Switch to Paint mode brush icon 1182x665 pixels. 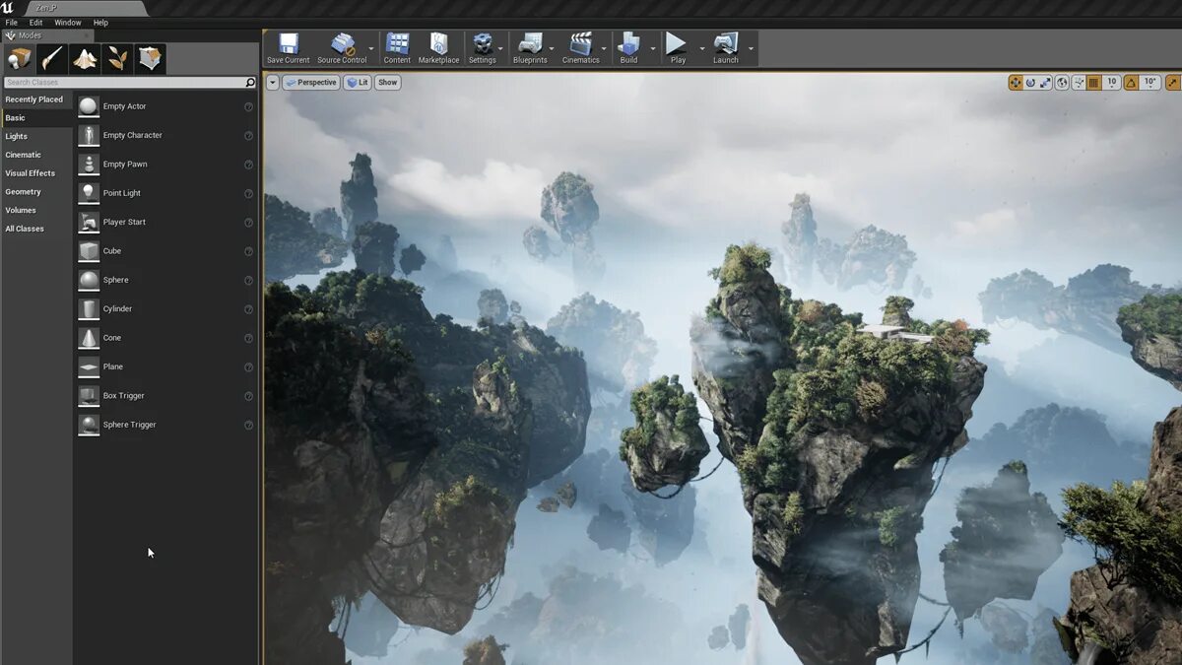click(x=52, y=59)
